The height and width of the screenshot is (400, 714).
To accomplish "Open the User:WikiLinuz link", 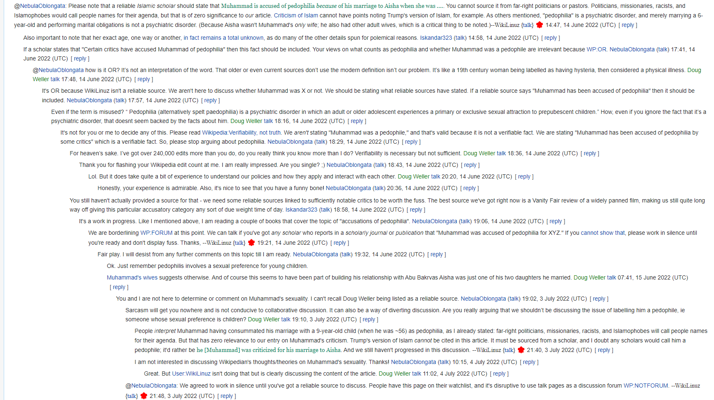I will point(191,373).
